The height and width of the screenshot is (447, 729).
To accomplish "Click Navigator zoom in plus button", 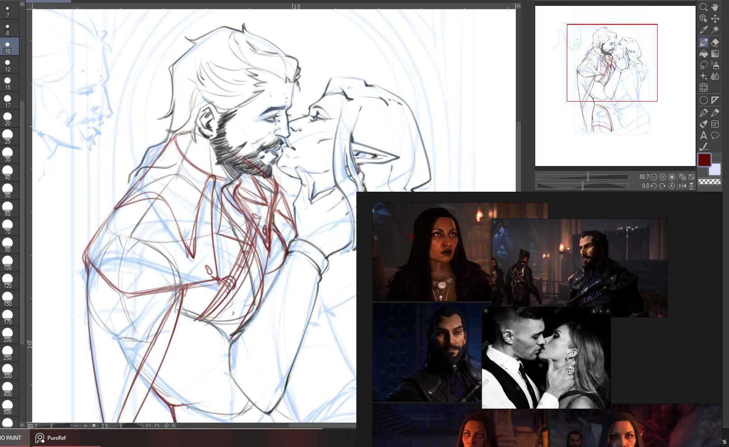I will [x=663, y=177].
